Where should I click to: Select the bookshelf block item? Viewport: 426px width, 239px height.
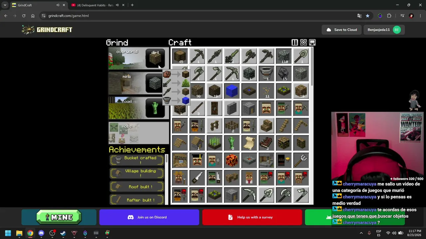(x=284, y=143)
